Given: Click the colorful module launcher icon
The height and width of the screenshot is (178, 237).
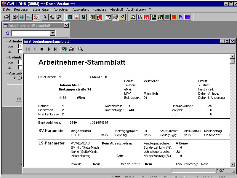Looking at the screenshot, I should click(x=133, y=17).
